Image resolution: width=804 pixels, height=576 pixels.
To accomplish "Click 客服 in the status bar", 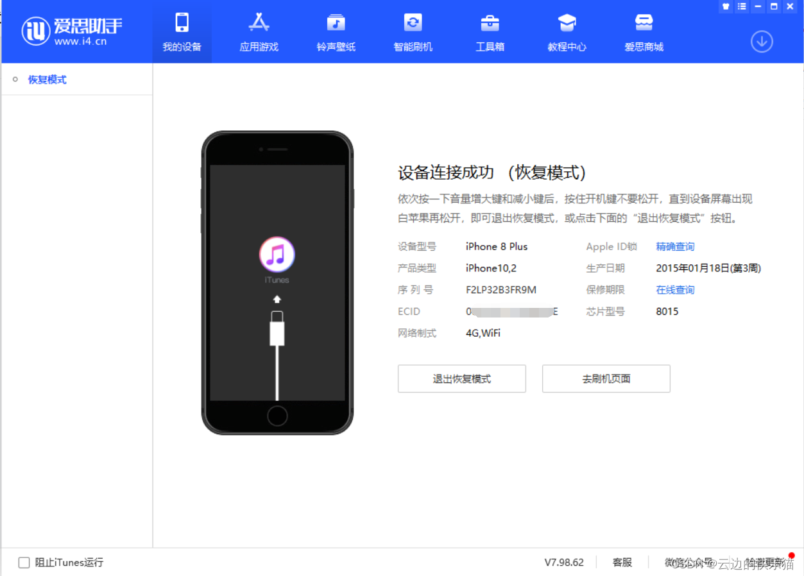I will tap(622, 563).
